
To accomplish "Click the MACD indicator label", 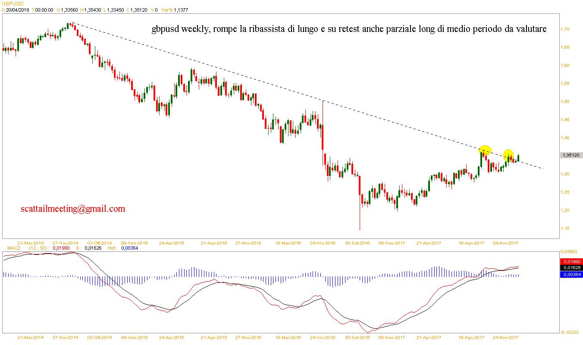I will 10,248.
